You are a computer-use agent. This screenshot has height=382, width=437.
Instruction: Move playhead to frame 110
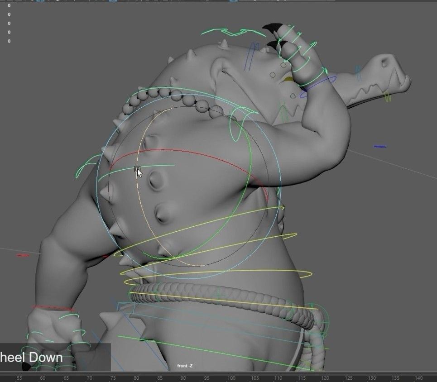(278, 378)
